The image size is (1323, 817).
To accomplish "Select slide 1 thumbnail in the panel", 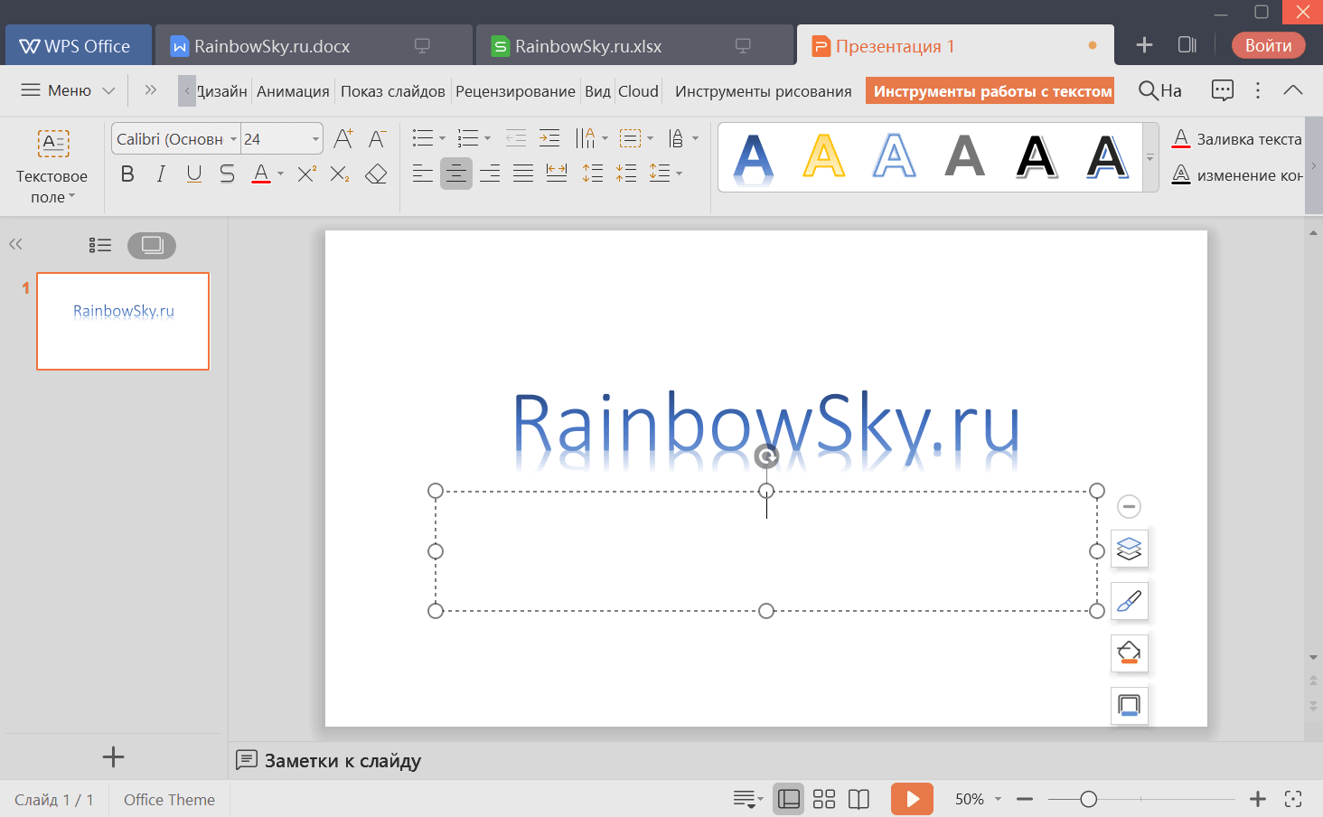I will 123,321.
